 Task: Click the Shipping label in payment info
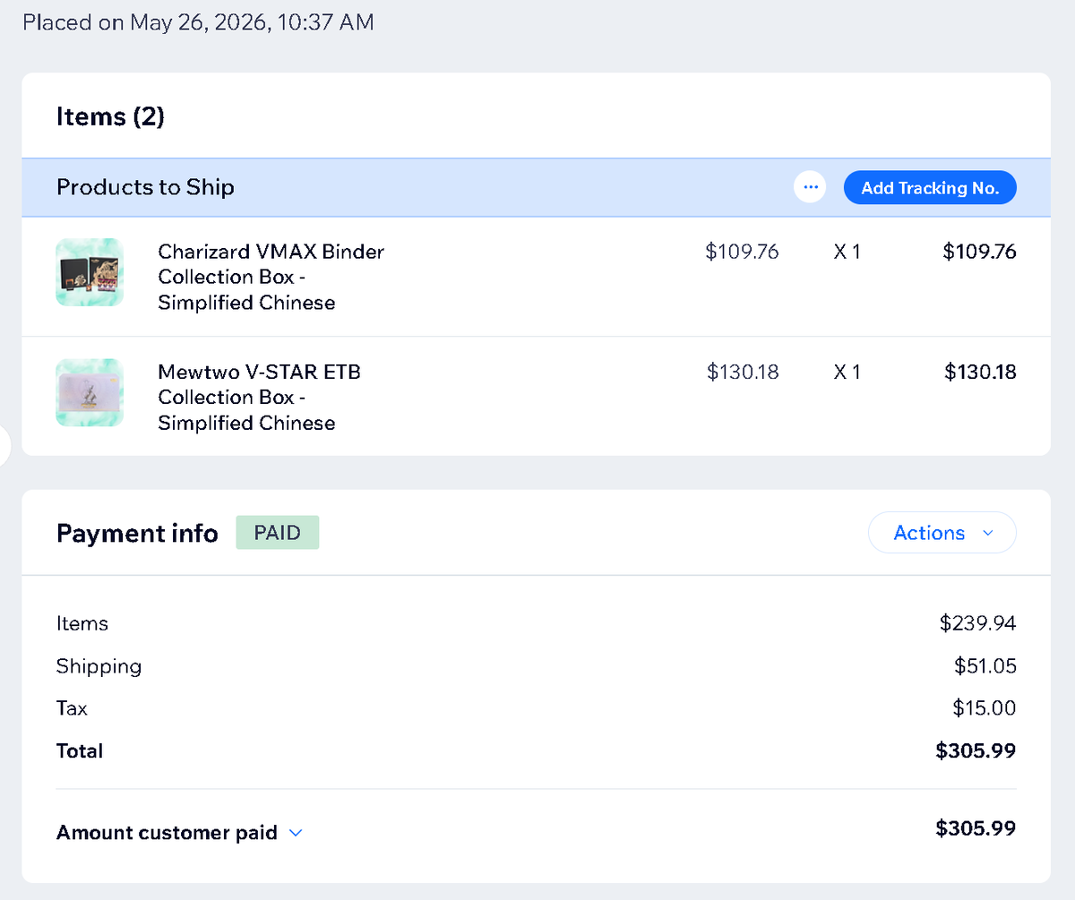pyautogui.click(x=99, y=666)
